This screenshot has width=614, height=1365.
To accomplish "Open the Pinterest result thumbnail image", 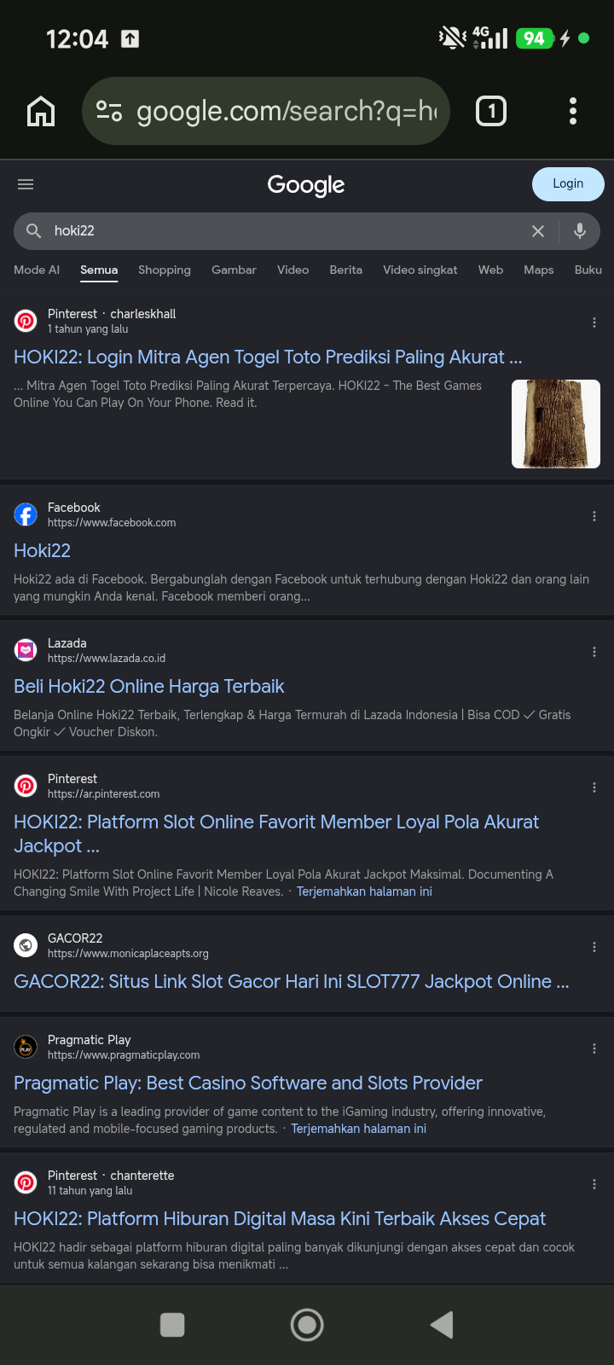I will click(x=556, y=424).
